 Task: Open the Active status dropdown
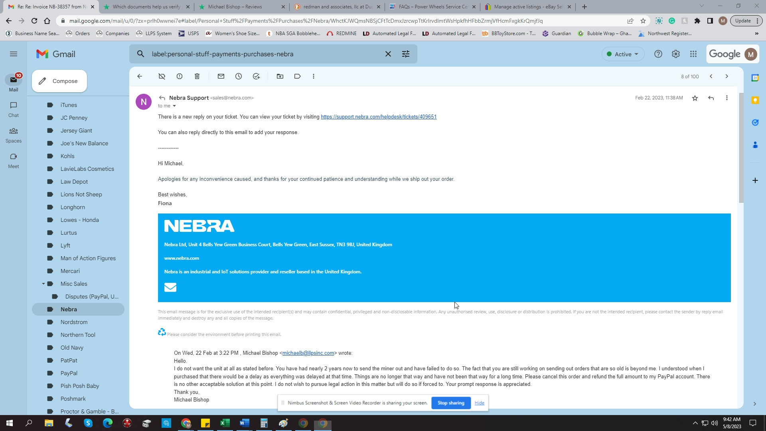[623, 54]
